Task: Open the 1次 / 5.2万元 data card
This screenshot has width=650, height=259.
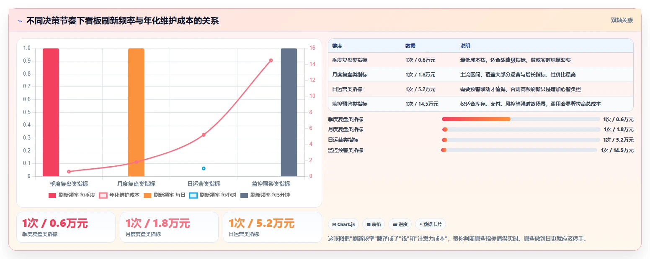Action: coord(272,227)
